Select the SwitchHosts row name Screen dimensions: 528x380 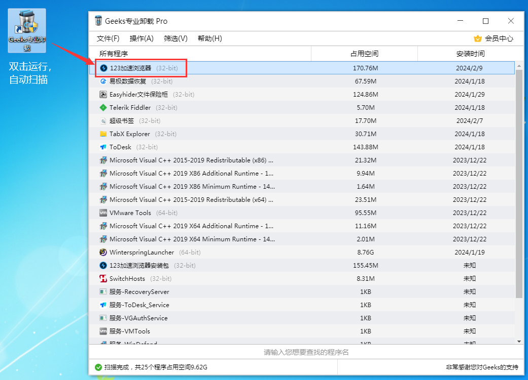click(127, 278)
